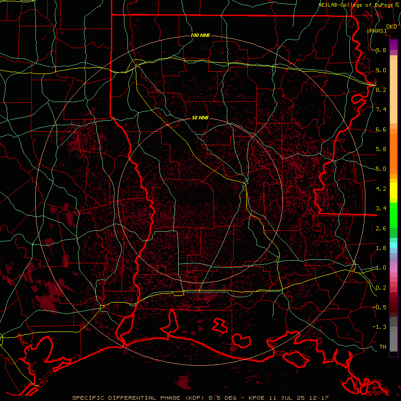Screen dimensions: 401x401
Task: Click the 100 NMI range ring label
Action: point(200,35)
